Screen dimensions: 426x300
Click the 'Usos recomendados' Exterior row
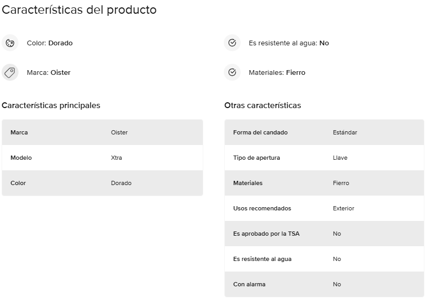coord(324,208)
